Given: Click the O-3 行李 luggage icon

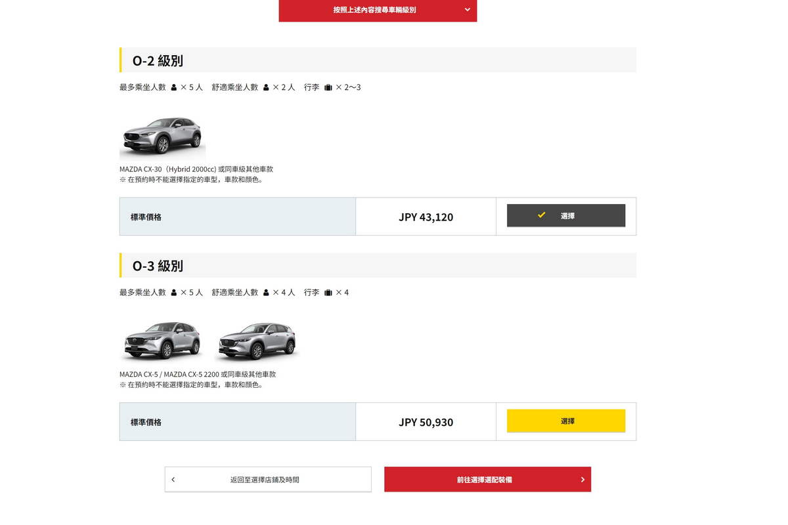Looking at the screenshot, I should (328, 293).
